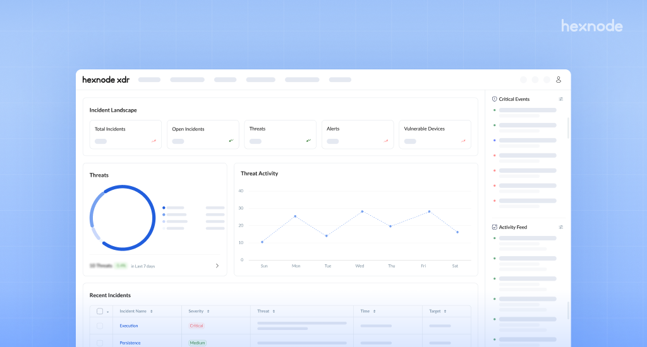
Task: Click the Sun data point on Threat Activity
Action: pyautogui.click(x=262, y=242)
